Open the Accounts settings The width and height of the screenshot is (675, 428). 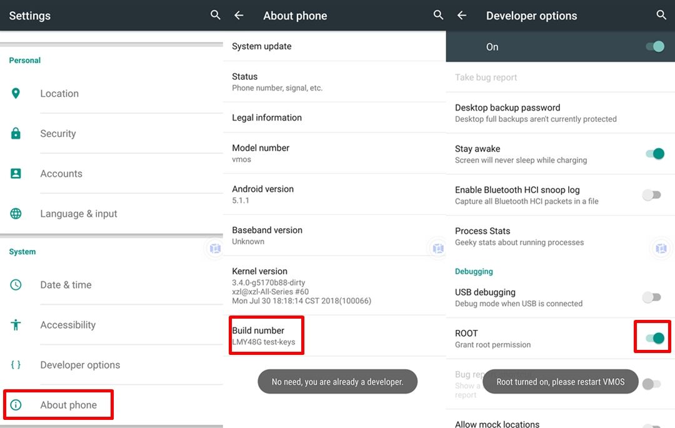pyautogui.click(x=111, y=173)
